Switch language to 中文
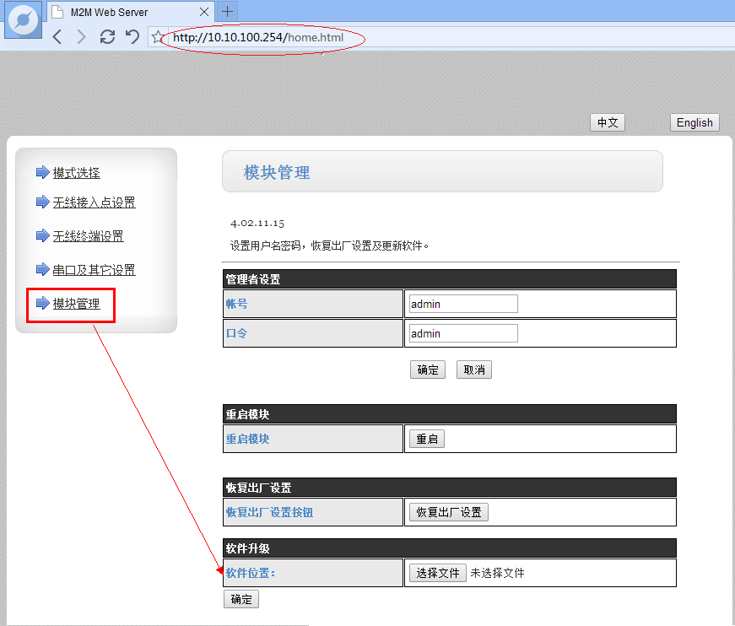 click(608, 122)
